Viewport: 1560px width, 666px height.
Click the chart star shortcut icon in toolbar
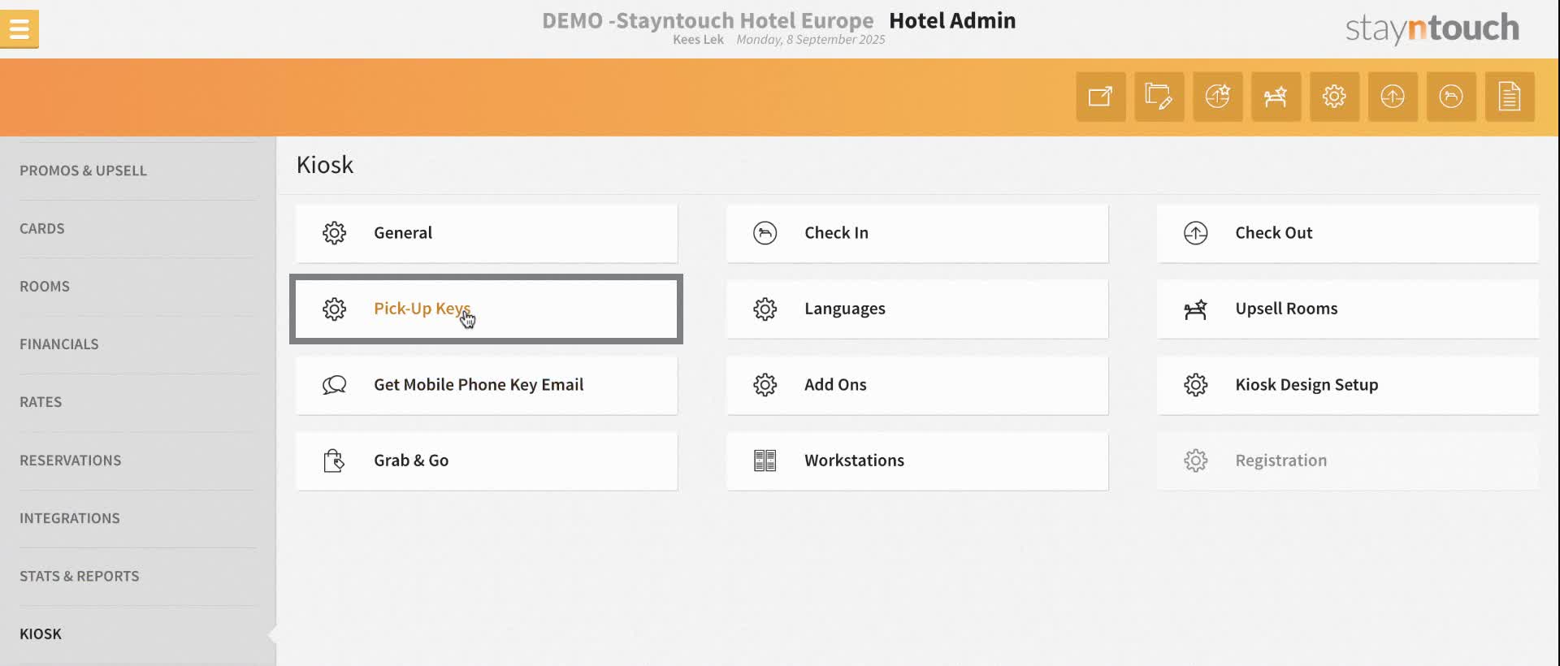[x=1218, y=97]
